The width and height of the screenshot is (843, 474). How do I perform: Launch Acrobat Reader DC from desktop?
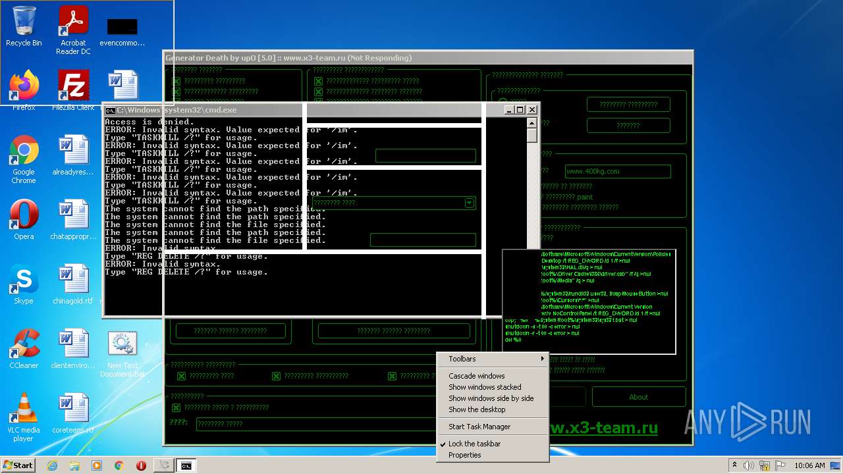click(x=73, y=30)
